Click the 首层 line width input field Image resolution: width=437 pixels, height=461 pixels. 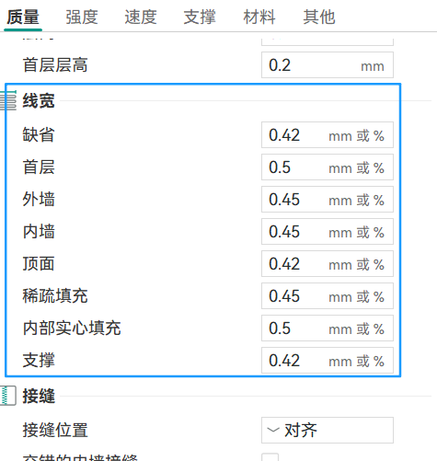(x=328, y=167)
